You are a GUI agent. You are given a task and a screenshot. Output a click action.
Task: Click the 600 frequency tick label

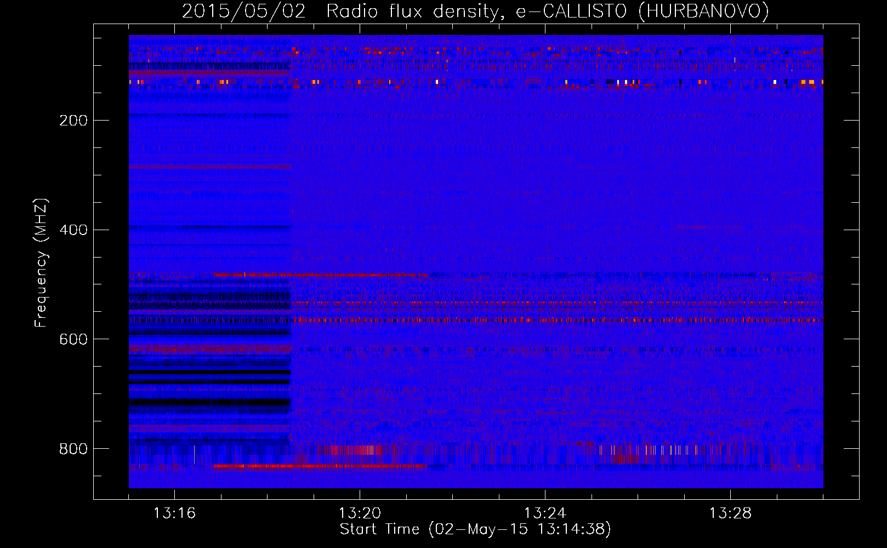pyautogui.click(x=73, y=339)
